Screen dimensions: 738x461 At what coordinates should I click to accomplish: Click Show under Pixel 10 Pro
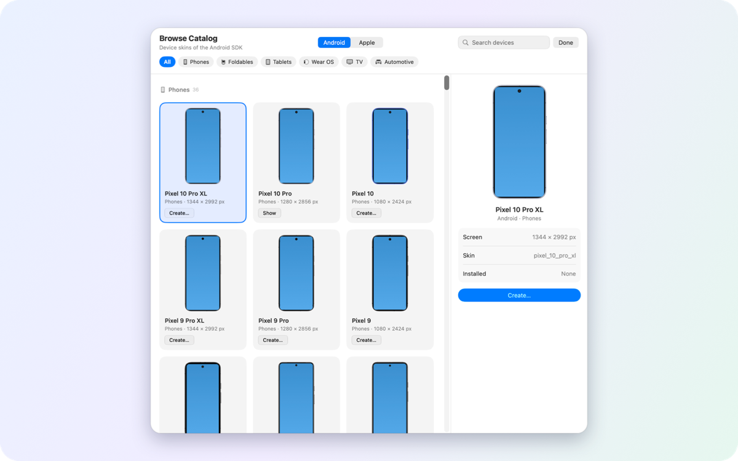[x=269, y=213]
